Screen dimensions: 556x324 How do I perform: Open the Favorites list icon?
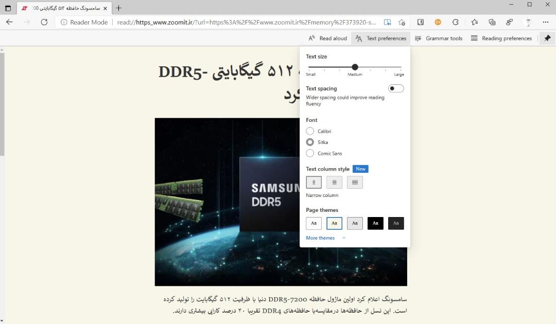475,22
